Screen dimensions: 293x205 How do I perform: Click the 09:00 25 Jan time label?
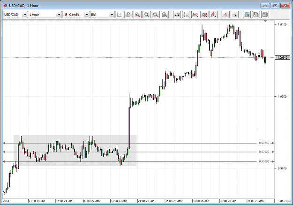(x=201, y=201)
